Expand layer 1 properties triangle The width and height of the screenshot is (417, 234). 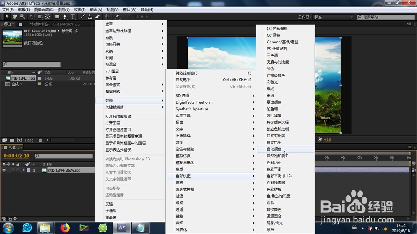point(24,170)
